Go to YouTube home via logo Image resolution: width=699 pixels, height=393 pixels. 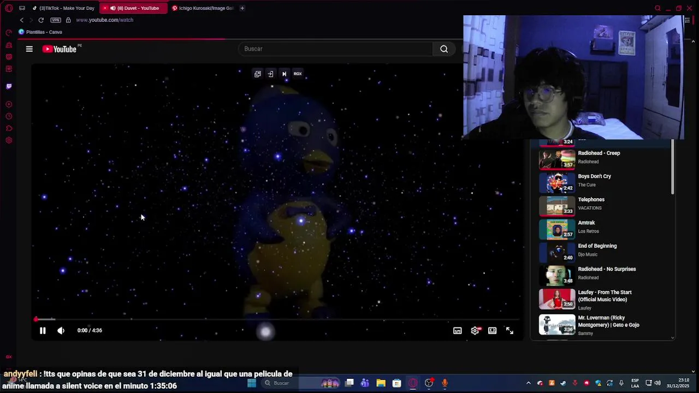click(x=60, y=49)
